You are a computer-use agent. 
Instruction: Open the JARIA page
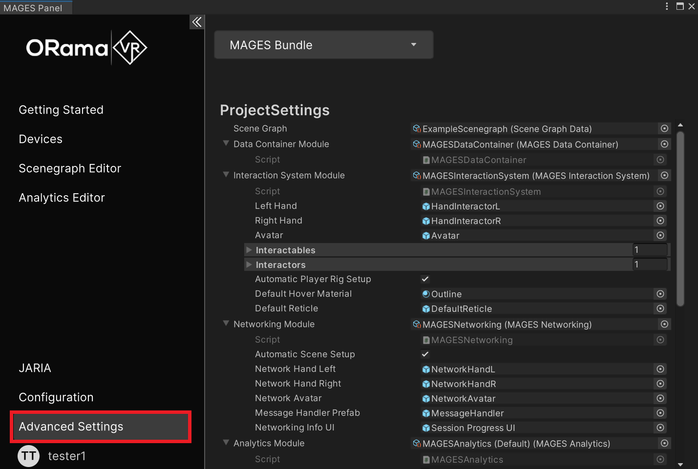coord(35,368)
